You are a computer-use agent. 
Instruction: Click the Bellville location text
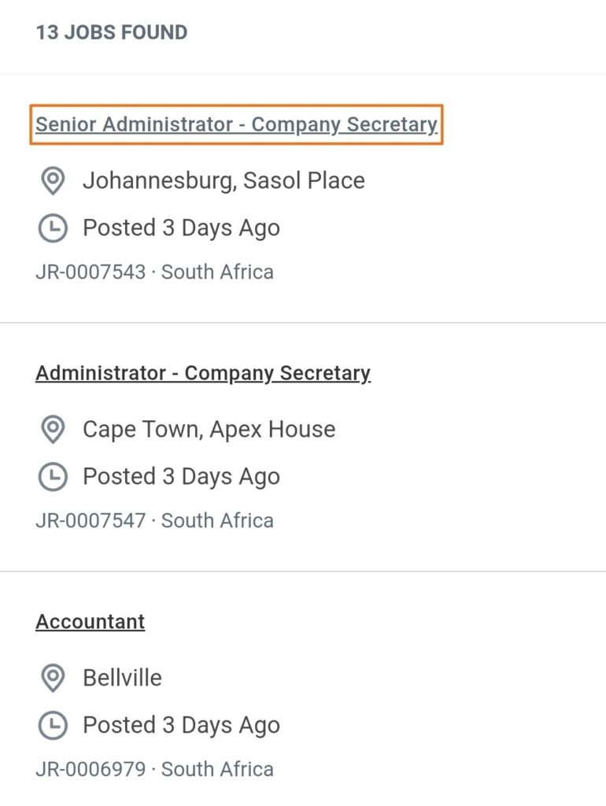pyautogui.click(x=122, y=678)
